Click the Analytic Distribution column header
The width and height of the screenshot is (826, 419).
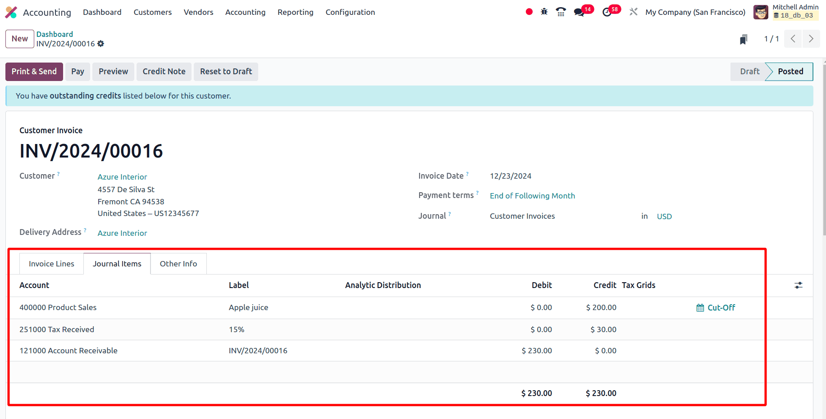pos(383,285)
